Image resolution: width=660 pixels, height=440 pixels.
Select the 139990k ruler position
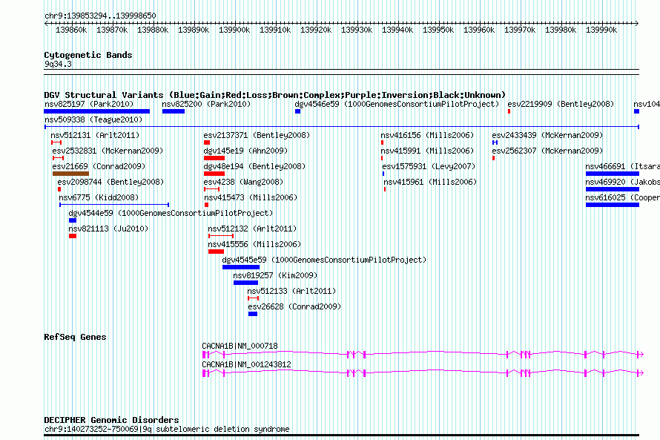[601, 30]
